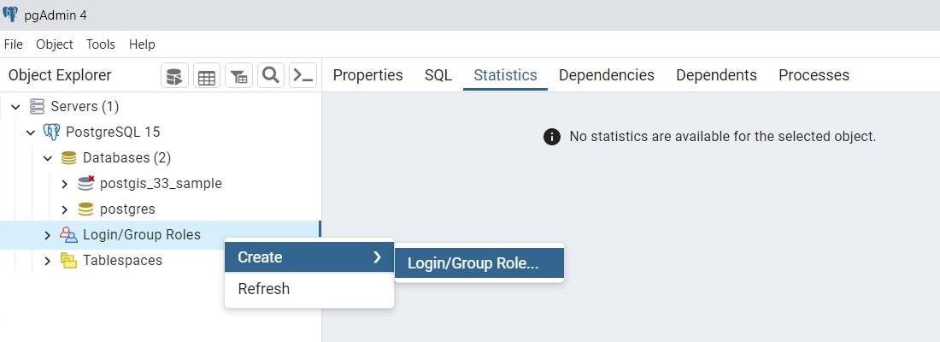Switch to the SQL tab

[438, 75]
